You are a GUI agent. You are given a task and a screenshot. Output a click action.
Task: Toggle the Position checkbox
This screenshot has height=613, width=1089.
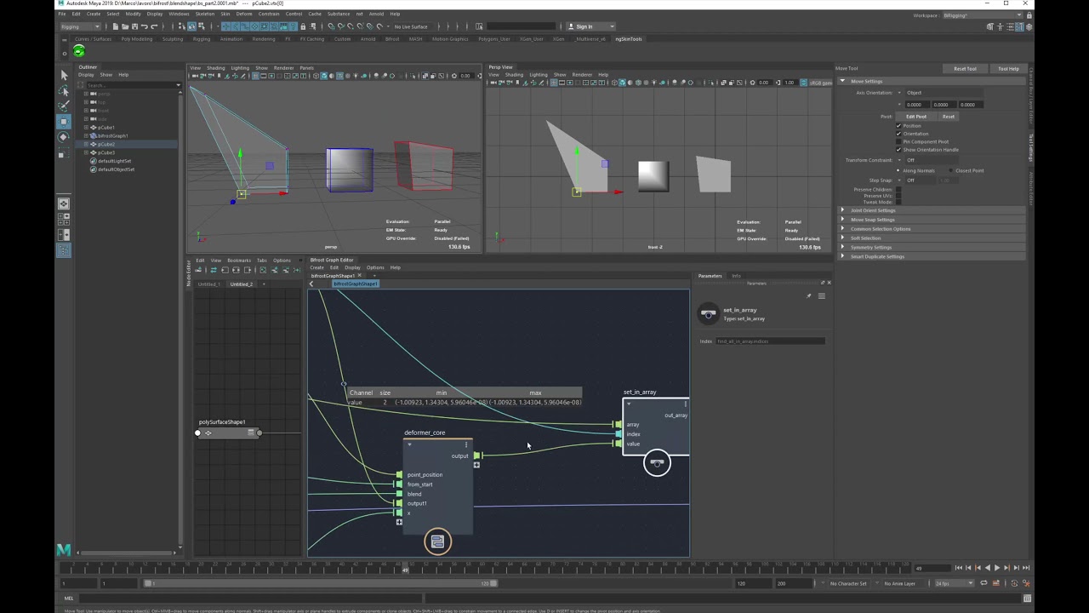(x=898, y=126)
